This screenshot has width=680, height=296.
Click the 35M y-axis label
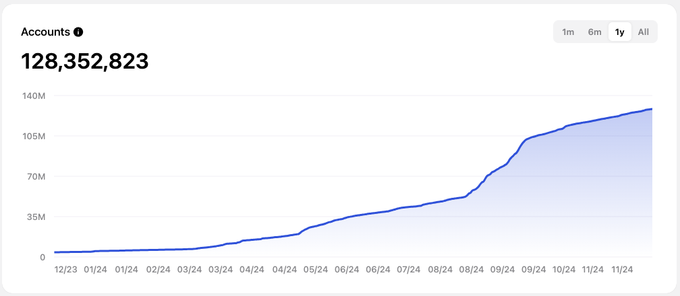(x=34, y=217)
